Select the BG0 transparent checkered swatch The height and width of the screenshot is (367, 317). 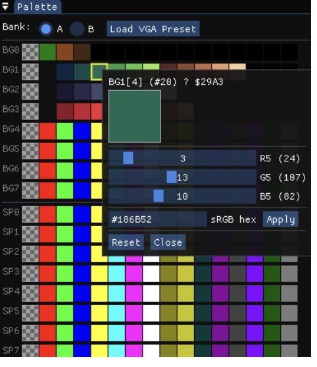pos(30,52)
